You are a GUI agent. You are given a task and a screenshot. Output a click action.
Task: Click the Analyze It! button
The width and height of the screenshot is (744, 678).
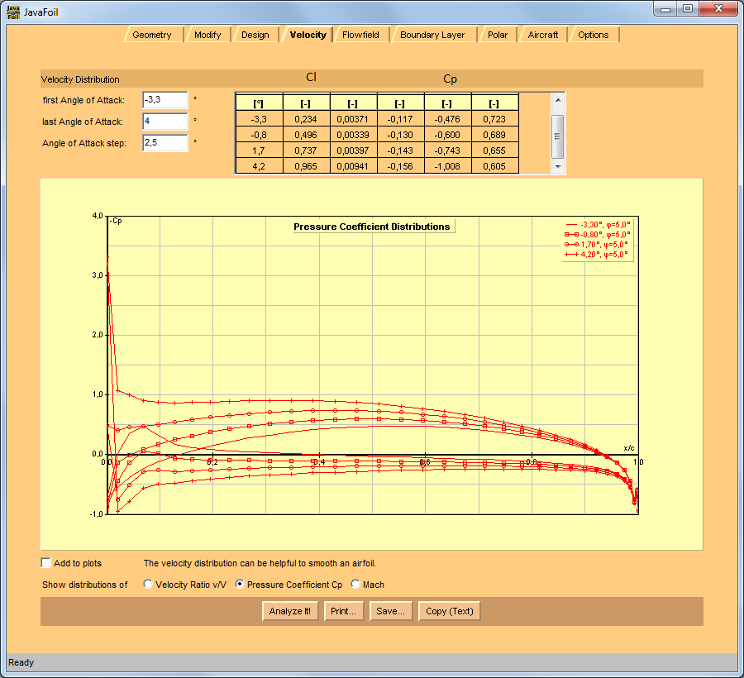(x=289, y=612)
